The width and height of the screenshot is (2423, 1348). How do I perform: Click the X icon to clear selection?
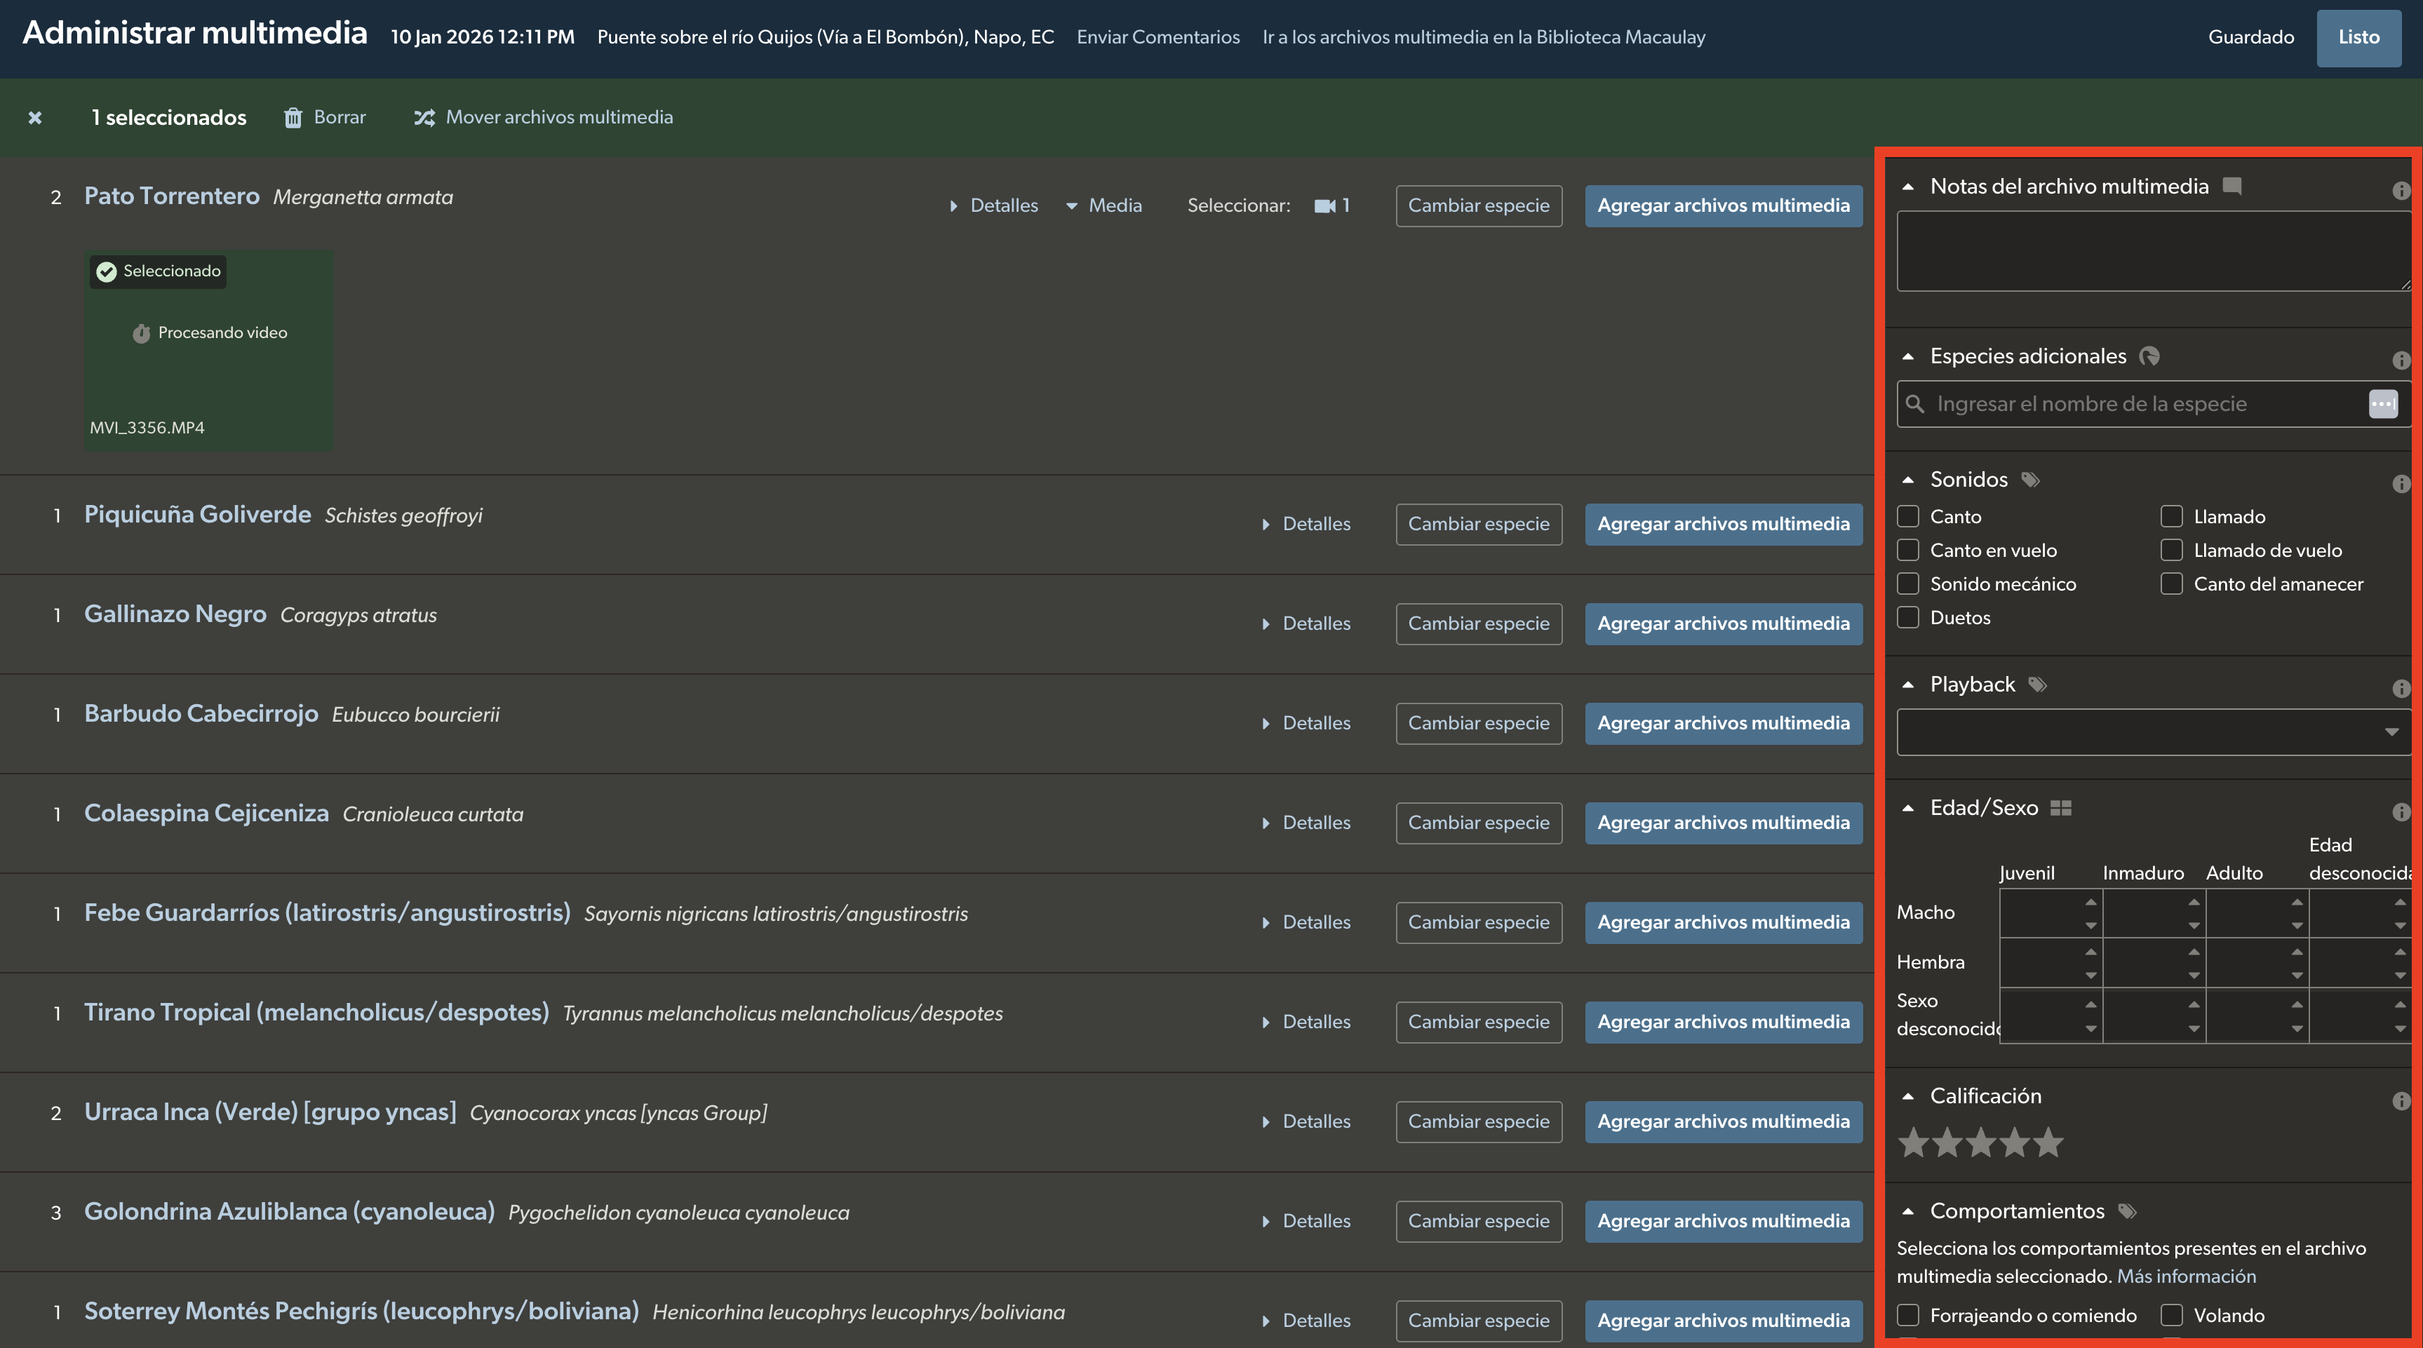click(x=35, y=118)
